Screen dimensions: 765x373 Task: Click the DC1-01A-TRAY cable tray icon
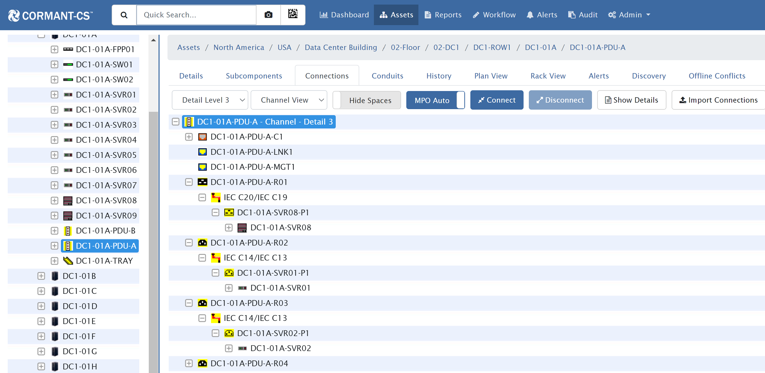[x=68, y=261]
